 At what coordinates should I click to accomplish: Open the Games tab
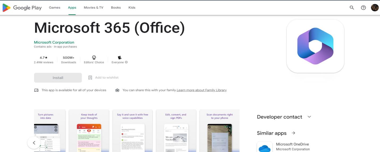tap(54, 7)
